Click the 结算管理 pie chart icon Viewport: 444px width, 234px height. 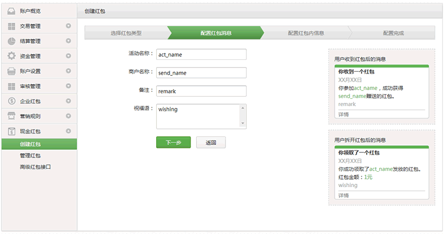point(11,41)
